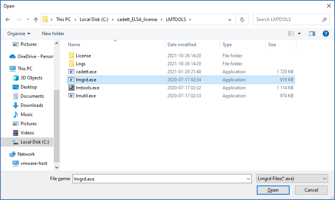Select This PC in the address breadcrumb
The height and width of the screenshot is (200, 335).
pos(63,19)
